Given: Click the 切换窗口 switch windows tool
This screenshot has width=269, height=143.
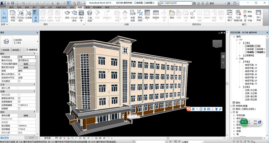Looking at the screenshot, I should pos(230,16).
